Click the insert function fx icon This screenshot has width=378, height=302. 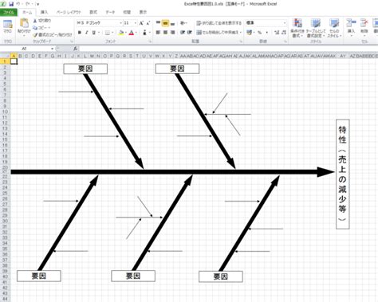click(x=75, y=49)
